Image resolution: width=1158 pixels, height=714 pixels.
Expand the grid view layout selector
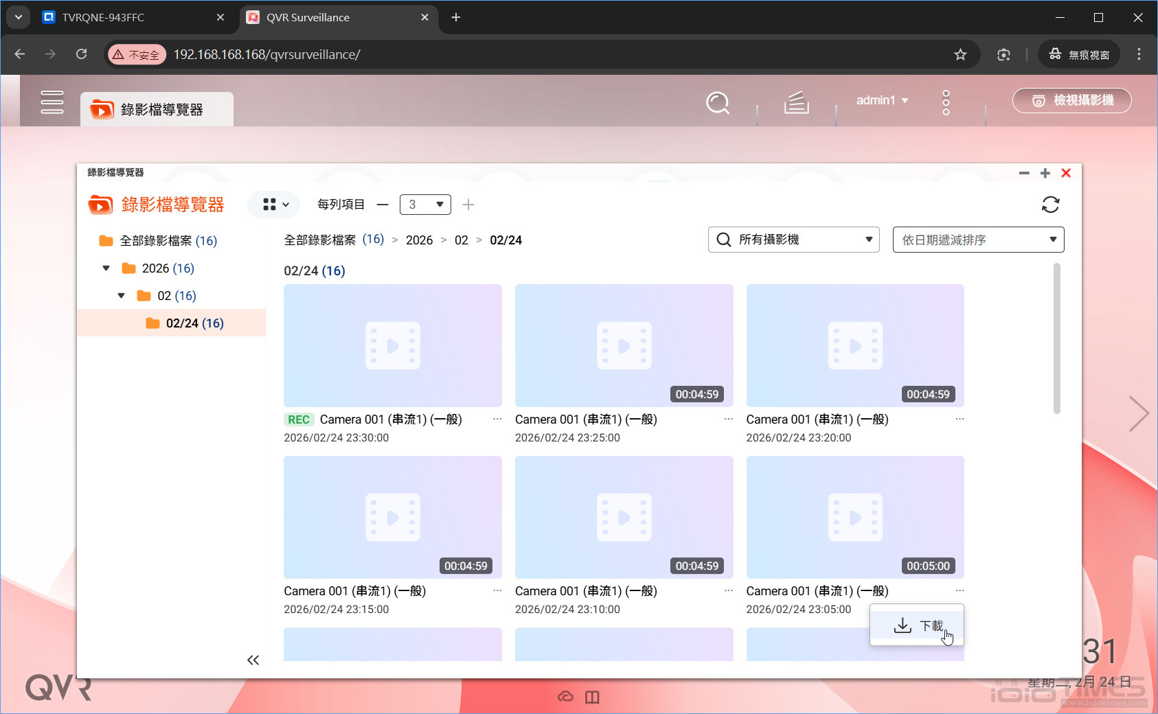pyautogui.click(x=273, y=204)
